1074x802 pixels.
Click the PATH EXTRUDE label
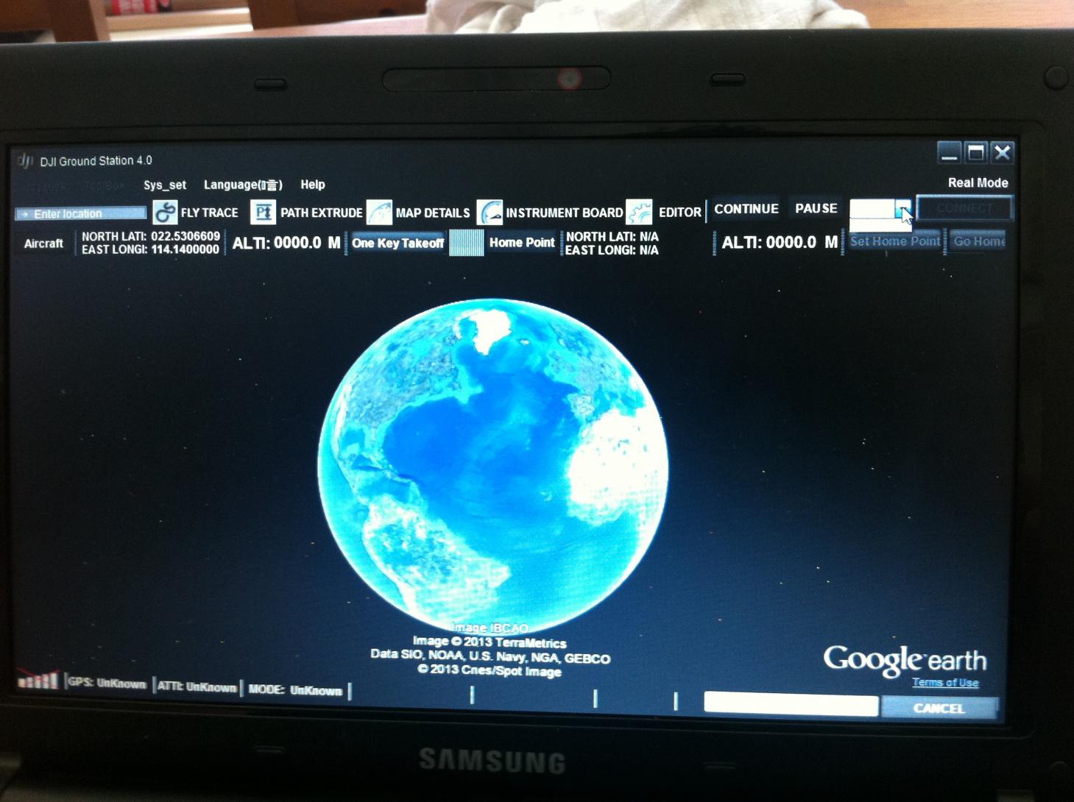(321, 213)
